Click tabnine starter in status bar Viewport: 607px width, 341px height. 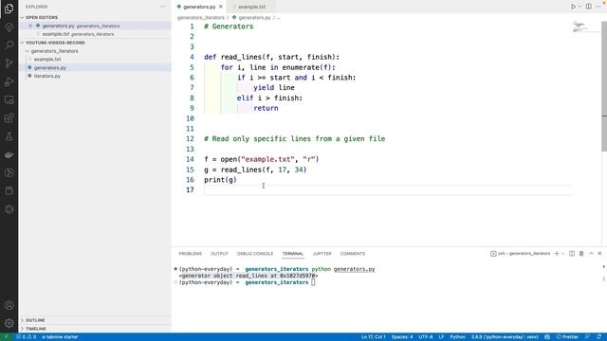(x=60, y=337)
